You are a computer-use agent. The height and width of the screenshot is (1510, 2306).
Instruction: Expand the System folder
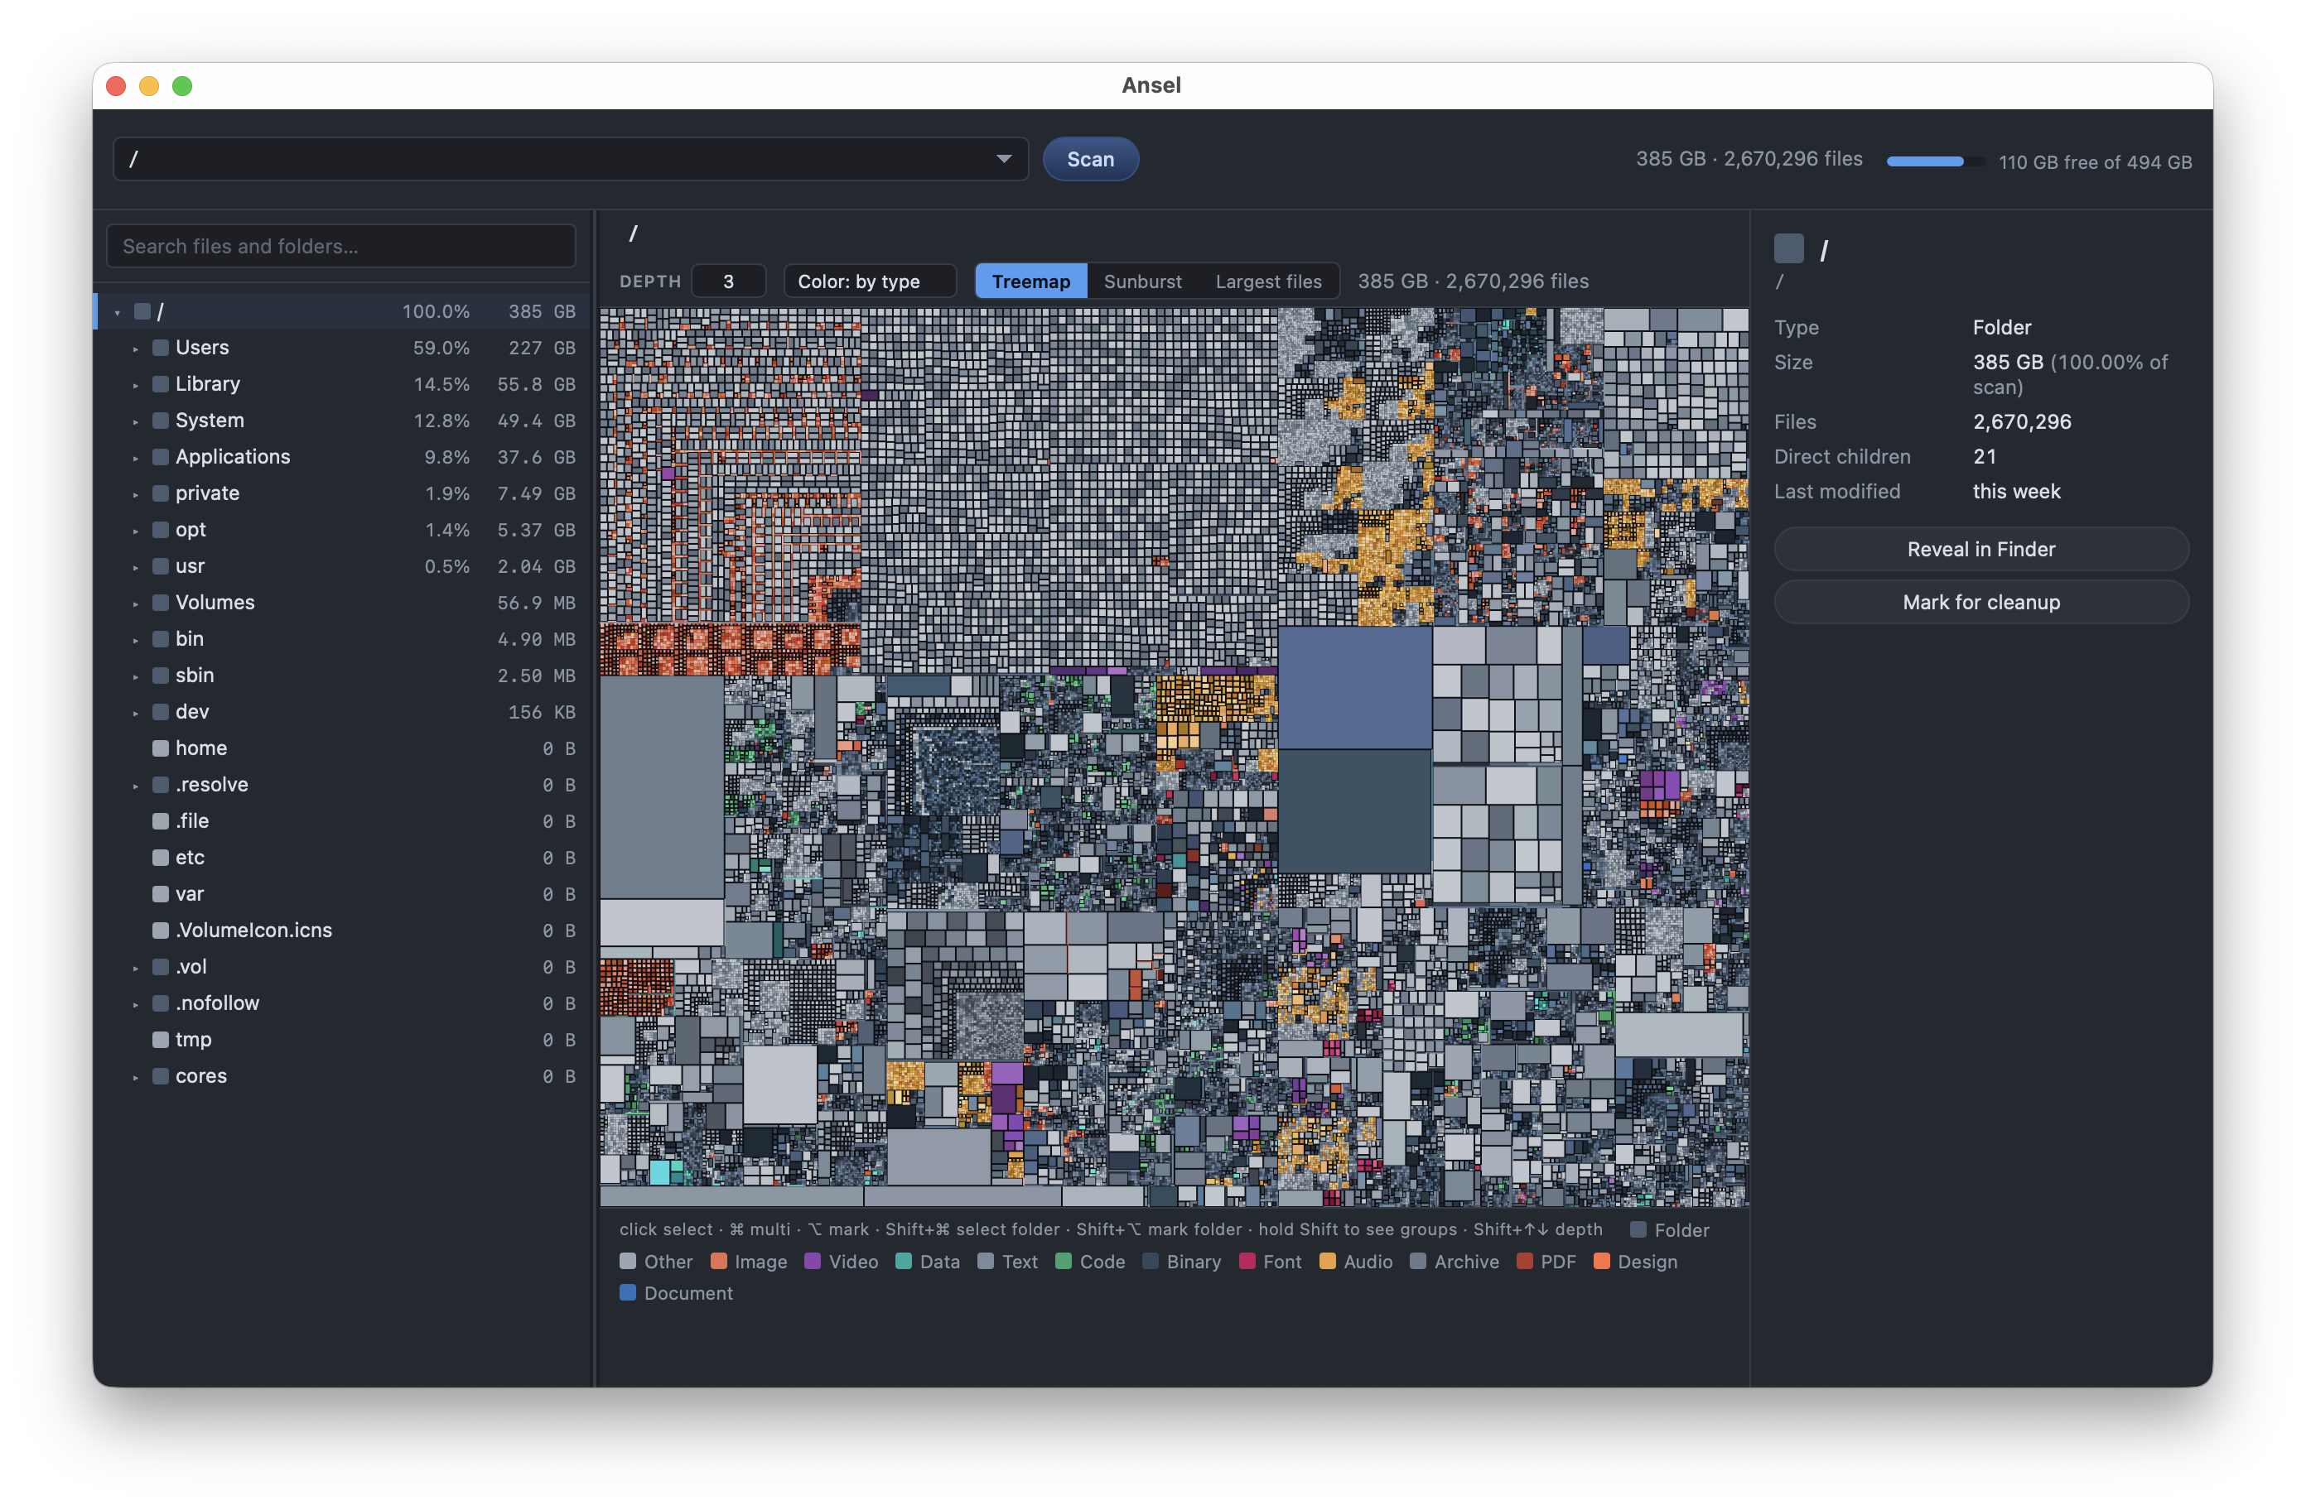coord(136,421)
